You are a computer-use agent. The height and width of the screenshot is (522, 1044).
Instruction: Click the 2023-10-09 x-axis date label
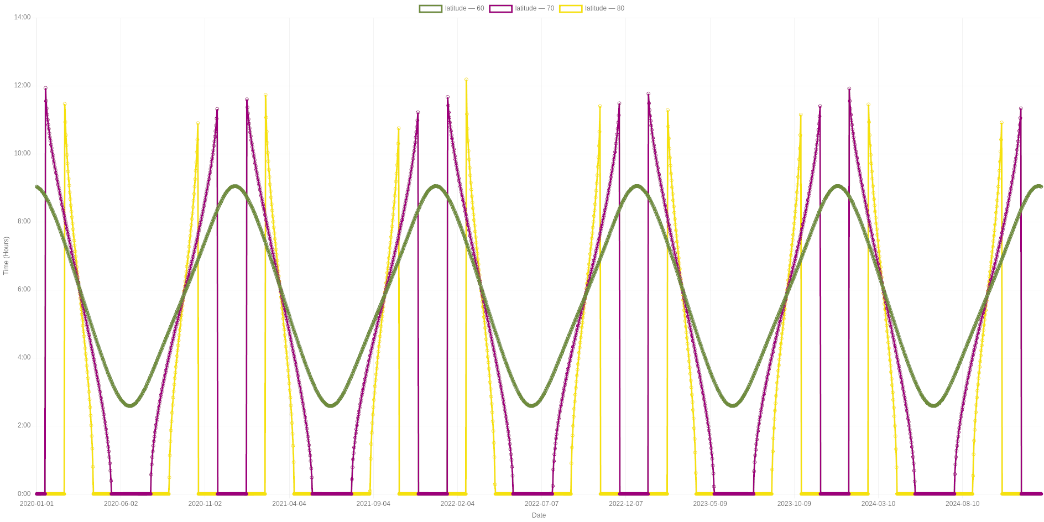point(794,504)
